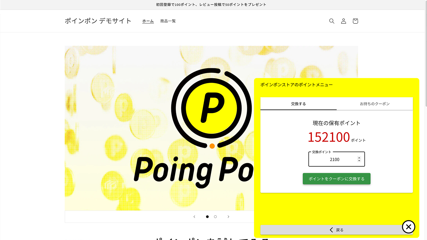Decrement 交換ポイント with down stepper arrow
The image size is (427, 240).
359,161
